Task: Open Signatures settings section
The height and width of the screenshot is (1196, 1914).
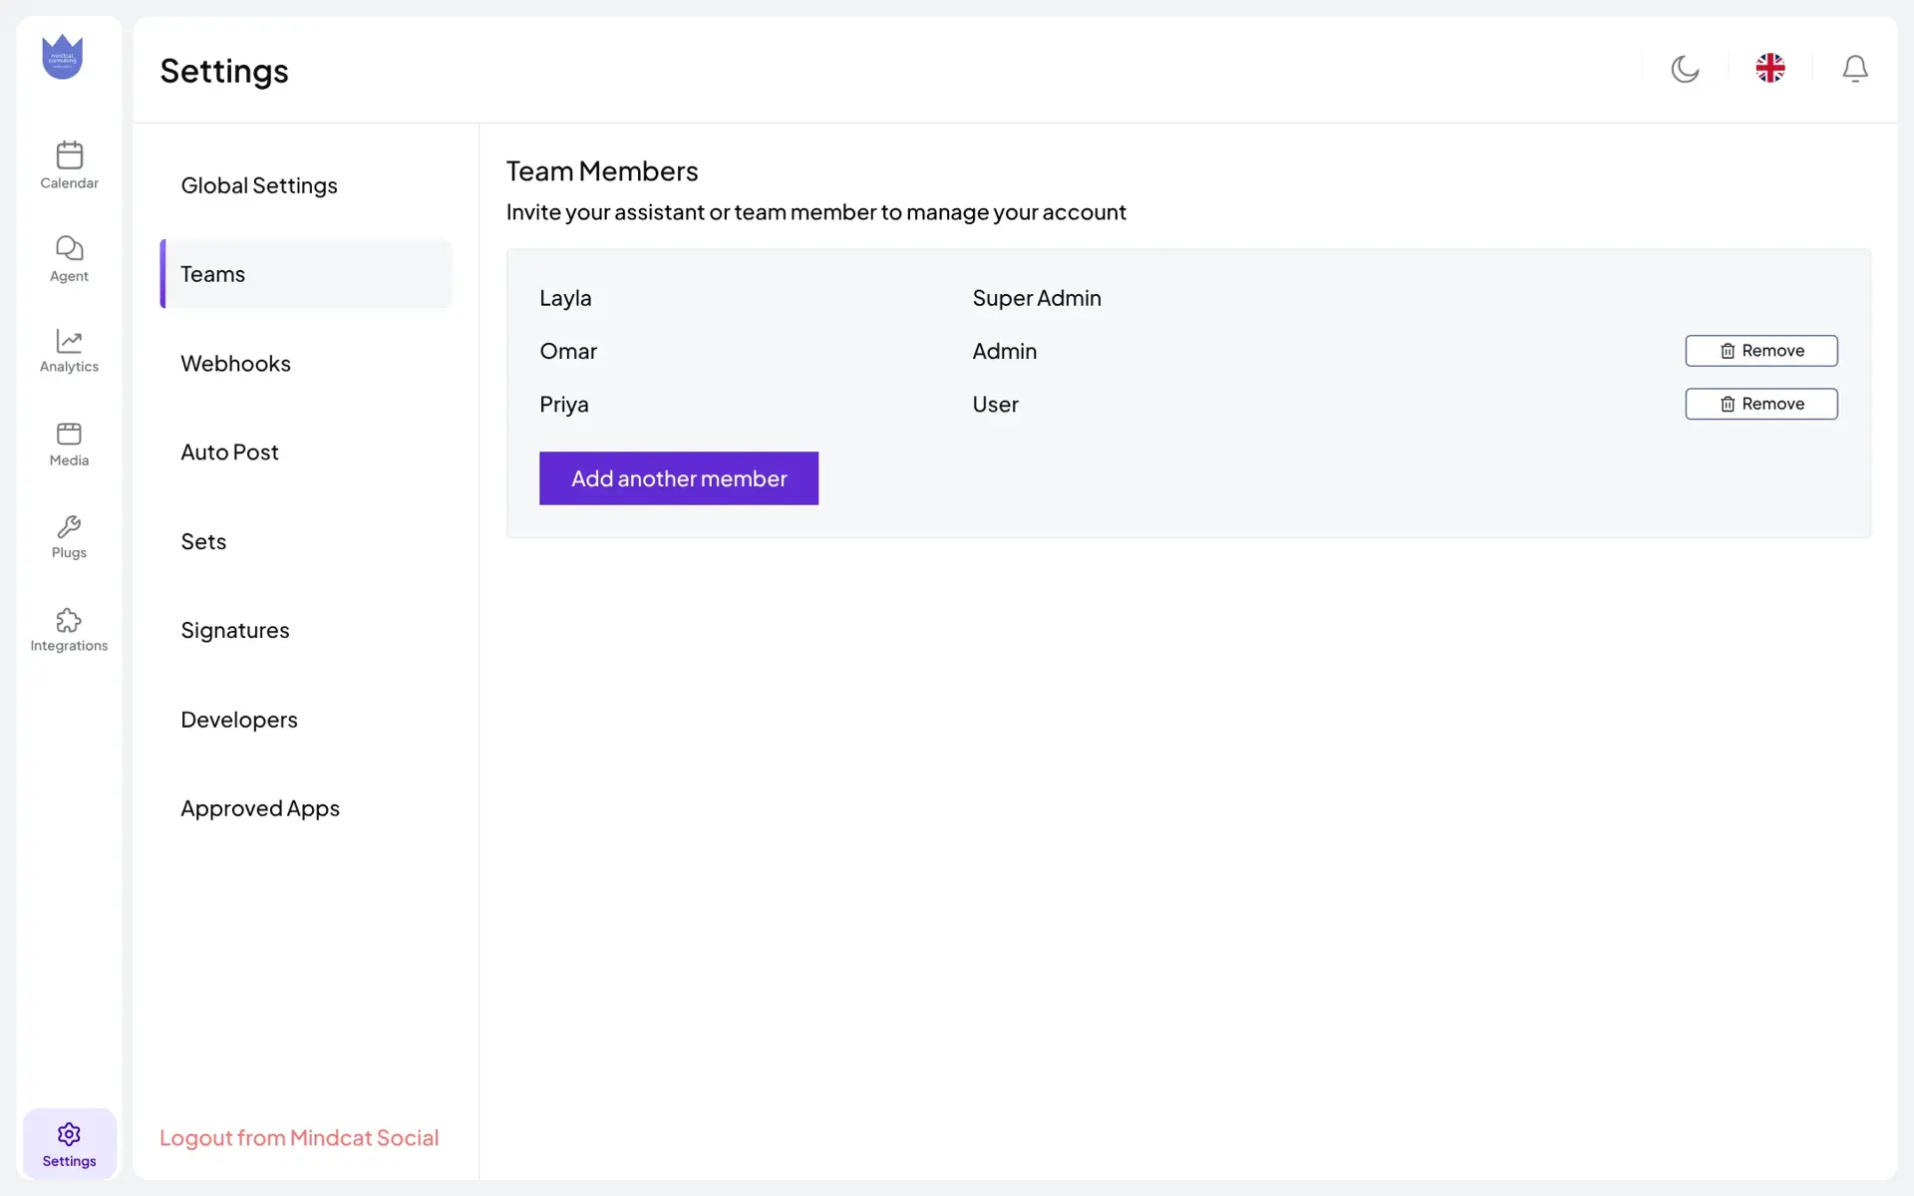Action: pos(306,631)
